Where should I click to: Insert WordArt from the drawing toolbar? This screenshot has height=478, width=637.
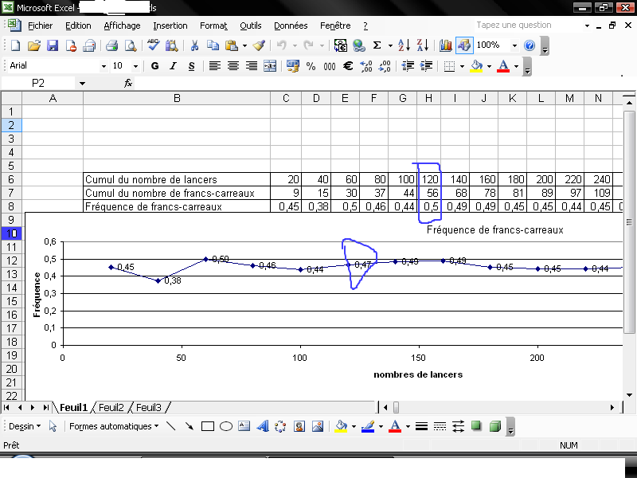pyautogui.click(x=263, y=426)
